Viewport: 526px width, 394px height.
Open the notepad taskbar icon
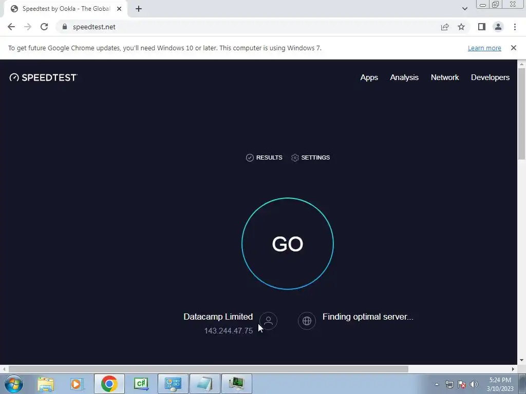[204, 384]
